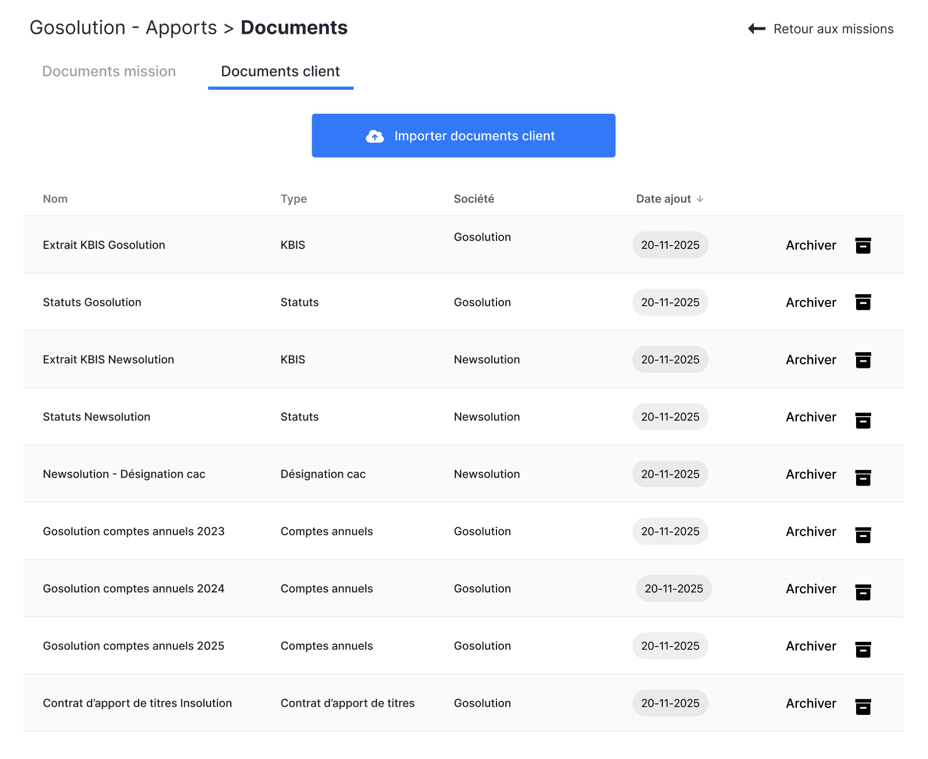Click archive icon on Extrait KBIS Newsolution row
928x759 pixels.
tap(863, 360)
